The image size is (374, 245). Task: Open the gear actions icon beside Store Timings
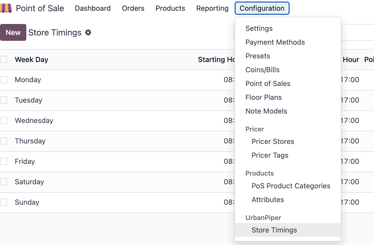88,32
